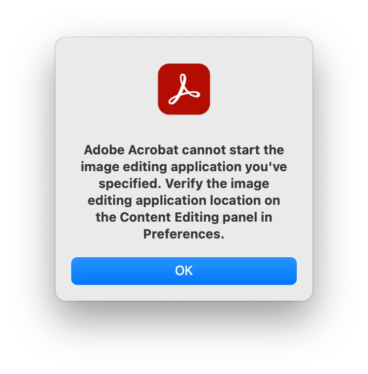Click the words 'Content Editing' in message

pos(169,217)
